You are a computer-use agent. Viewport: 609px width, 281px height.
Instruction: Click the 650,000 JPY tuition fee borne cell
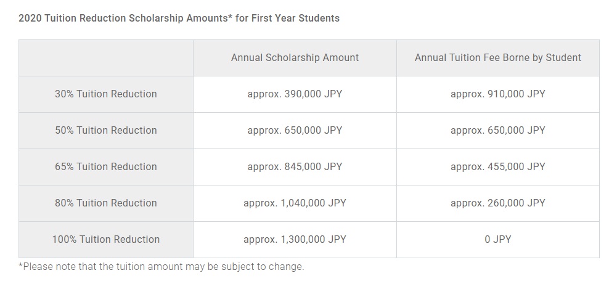tap(497, 131)
